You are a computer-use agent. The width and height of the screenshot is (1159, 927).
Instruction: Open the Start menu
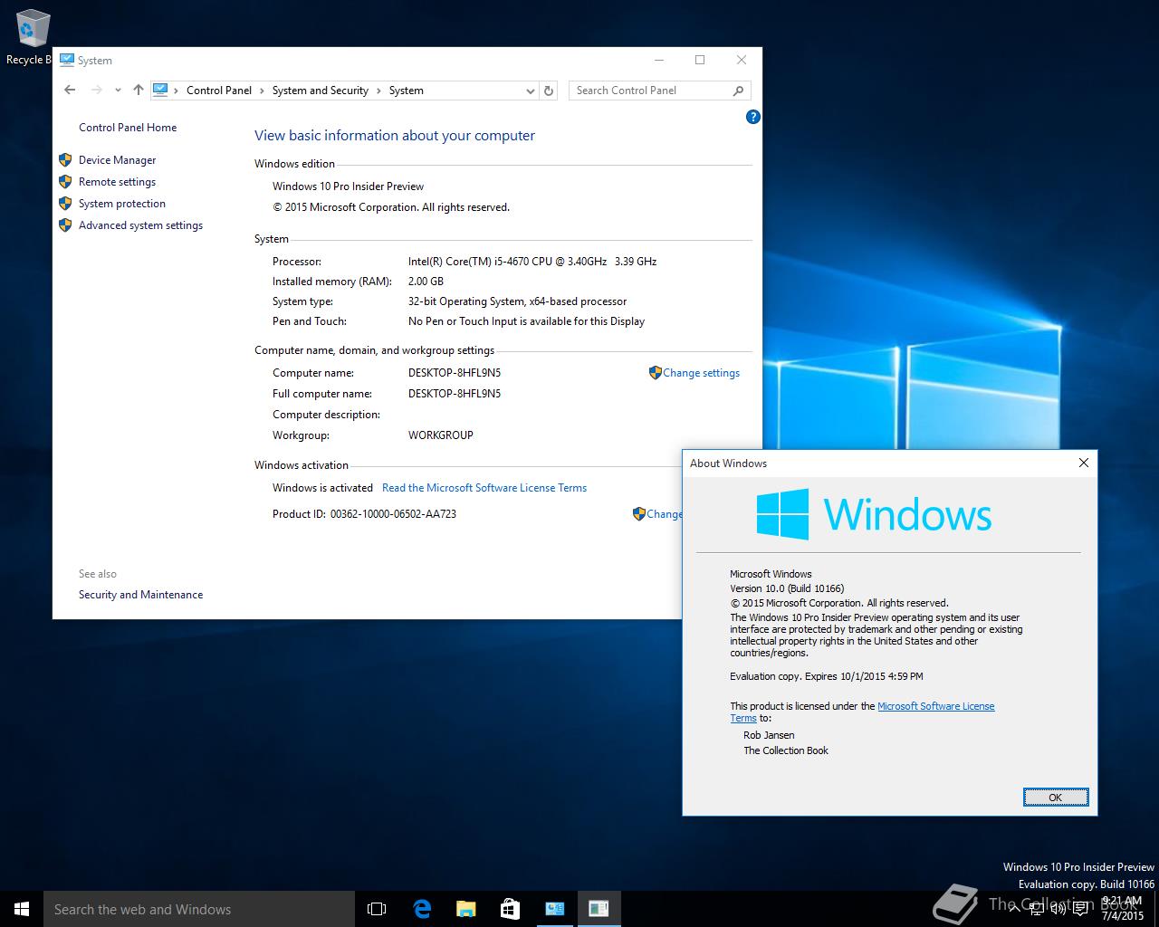click(x=22, y=909)
